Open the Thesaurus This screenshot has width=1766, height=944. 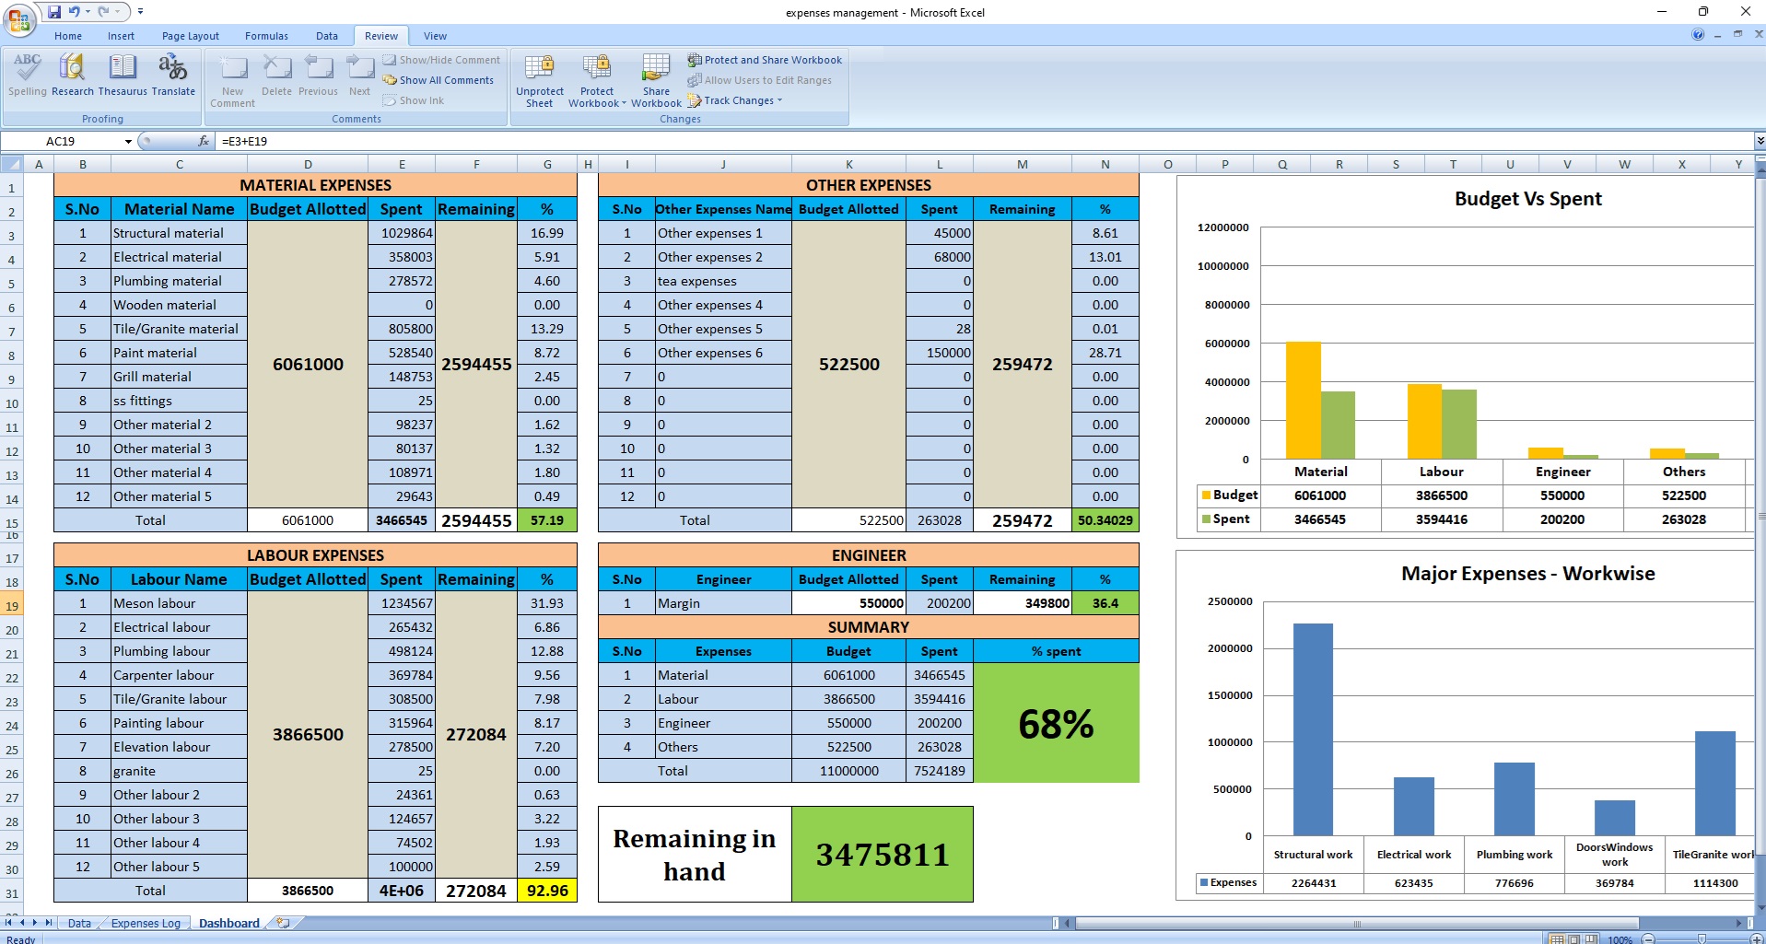coord(123,75)
